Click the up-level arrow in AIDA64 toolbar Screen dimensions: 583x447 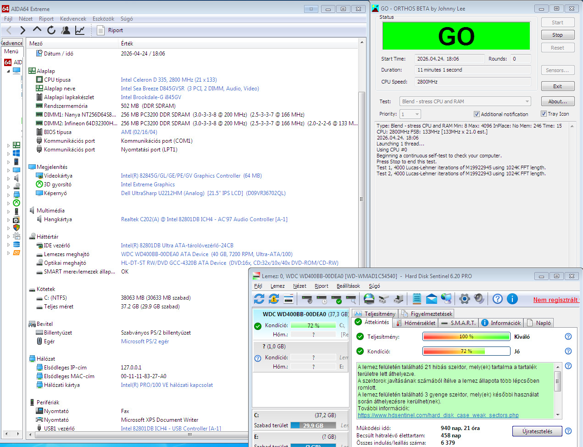click(37, 30)
